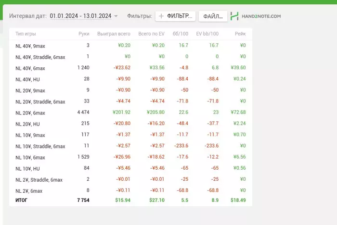Click rake value ¥2.24

239,123
